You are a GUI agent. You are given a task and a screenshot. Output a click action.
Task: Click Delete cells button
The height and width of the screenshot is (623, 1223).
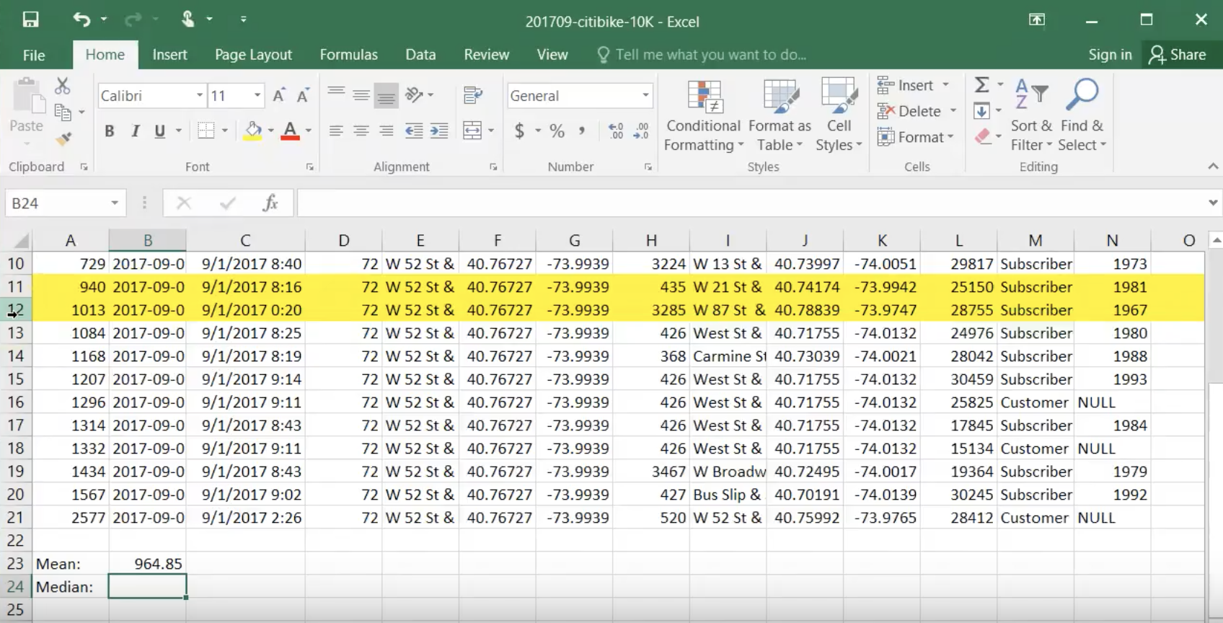(x=909, y=111)
